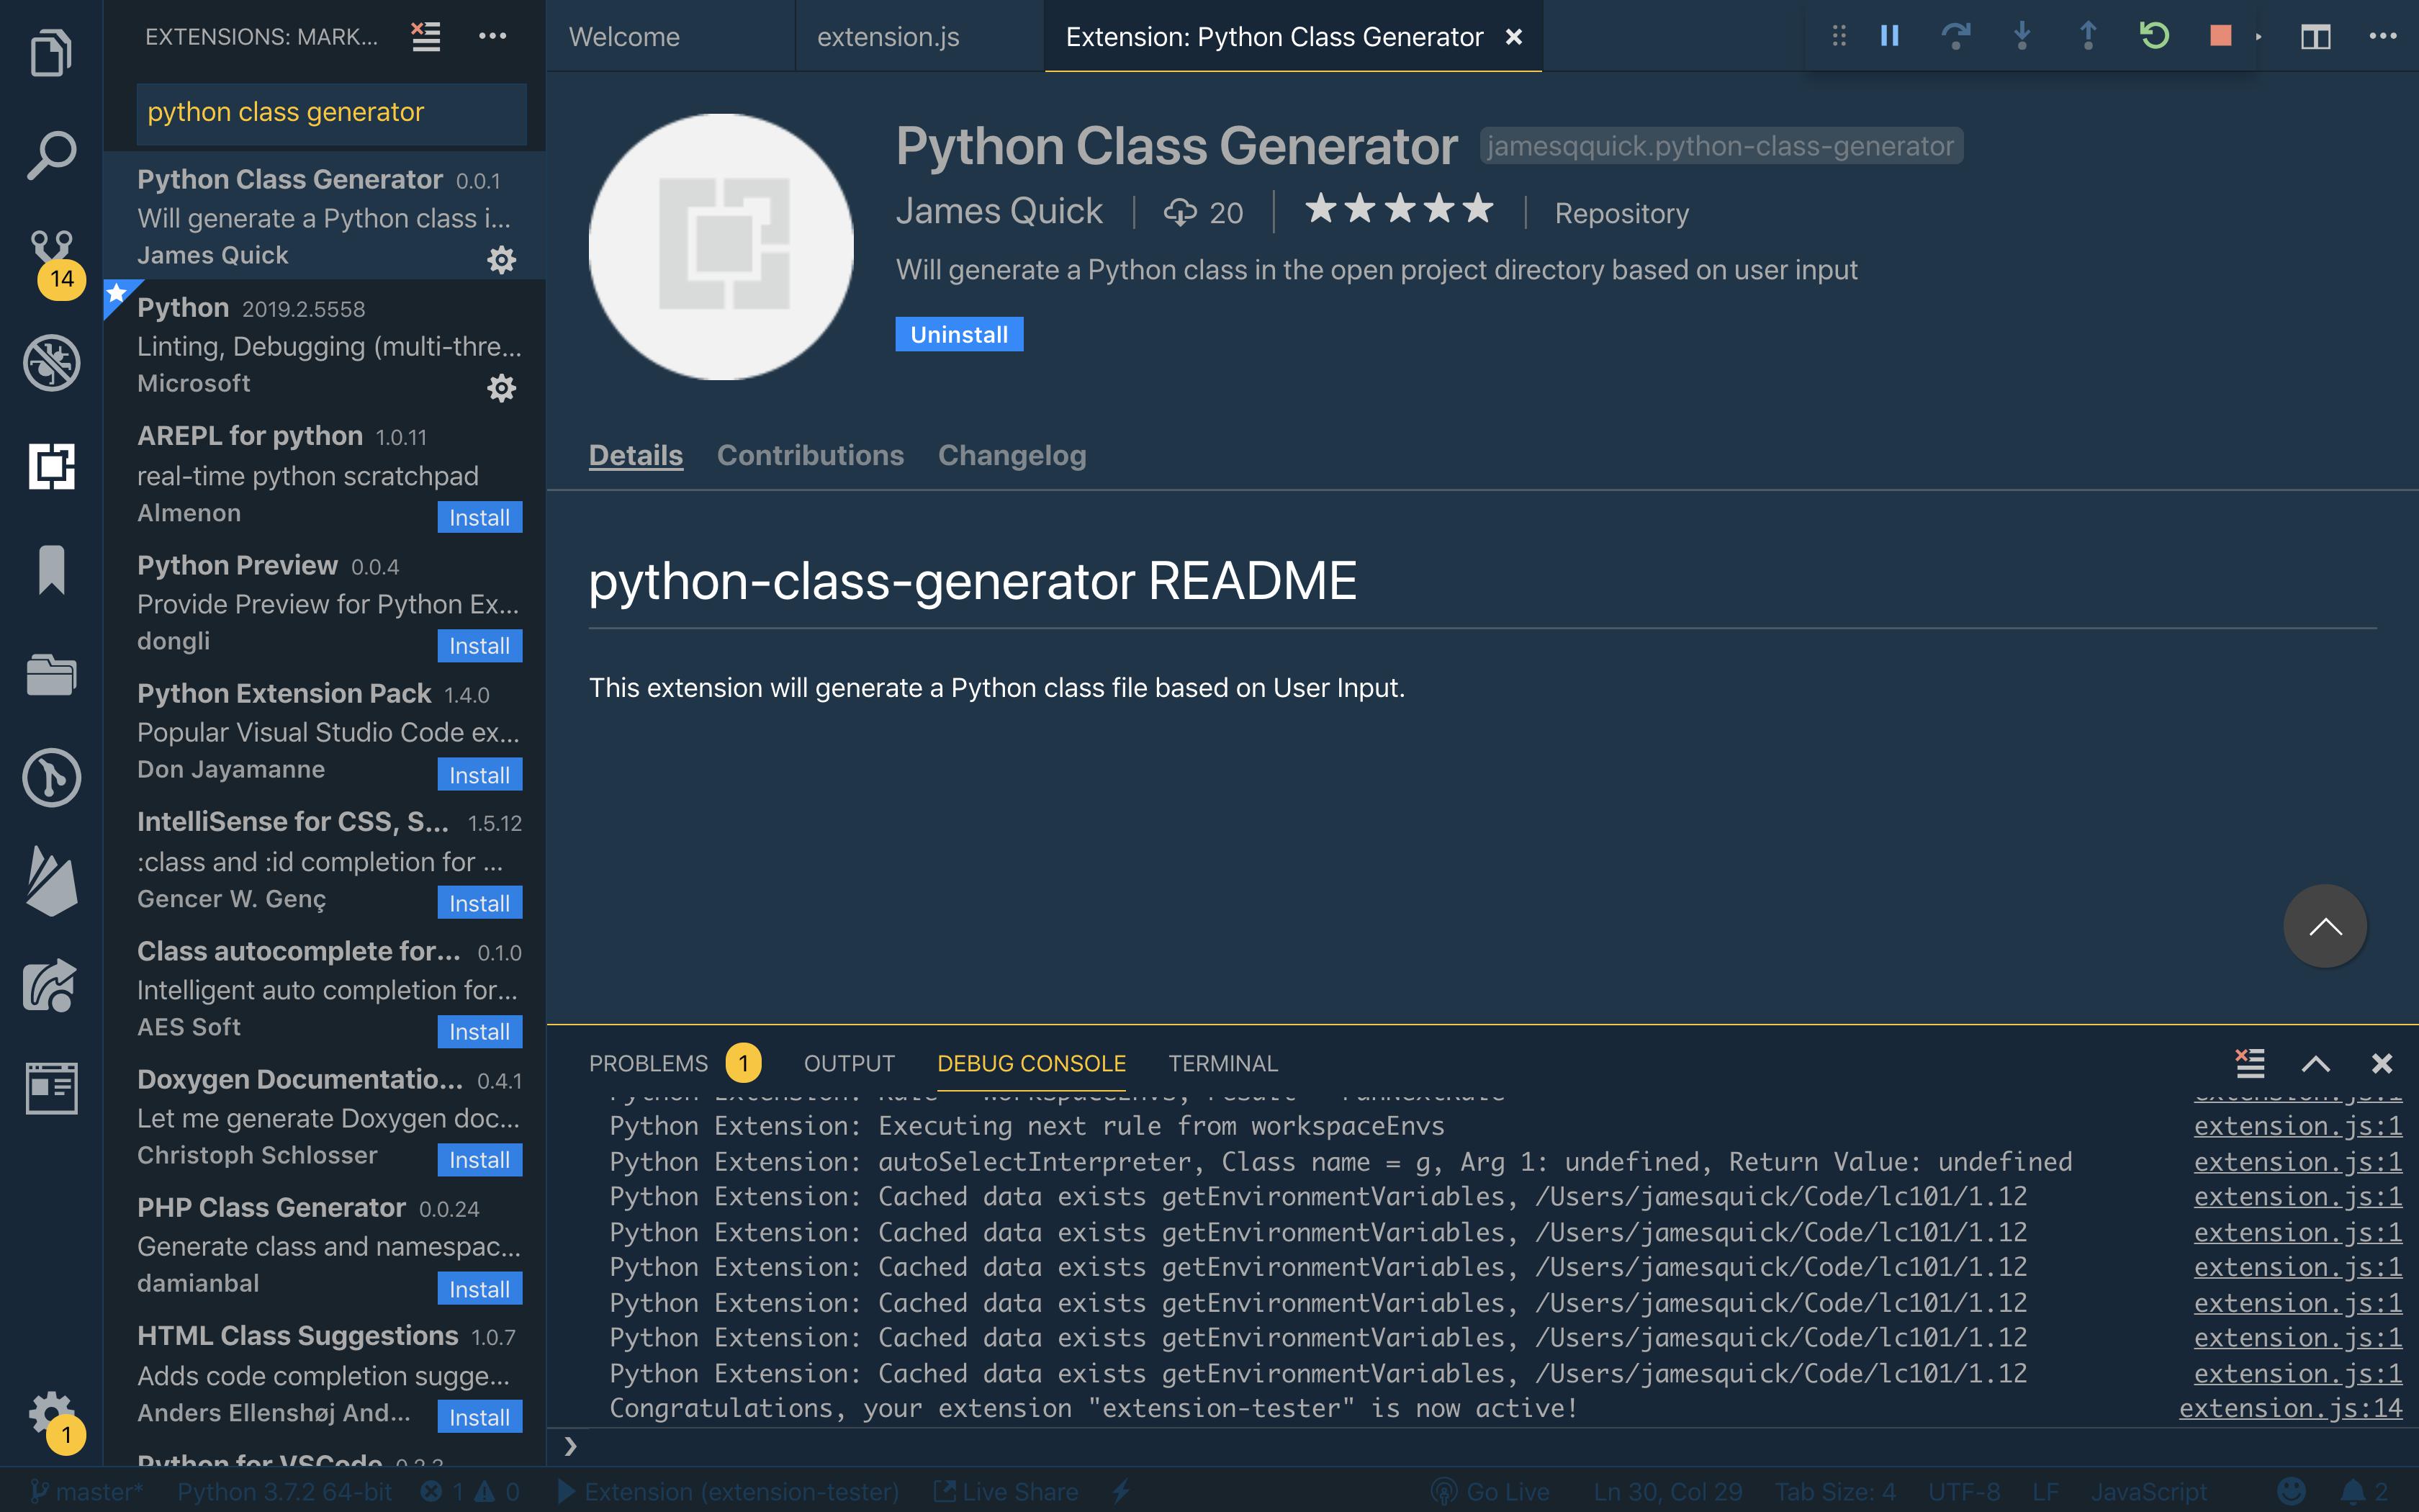The image size is (2419, 1512).
Task: Uninstall the Python Class Generator extension
Action: [x=958, y=334]
